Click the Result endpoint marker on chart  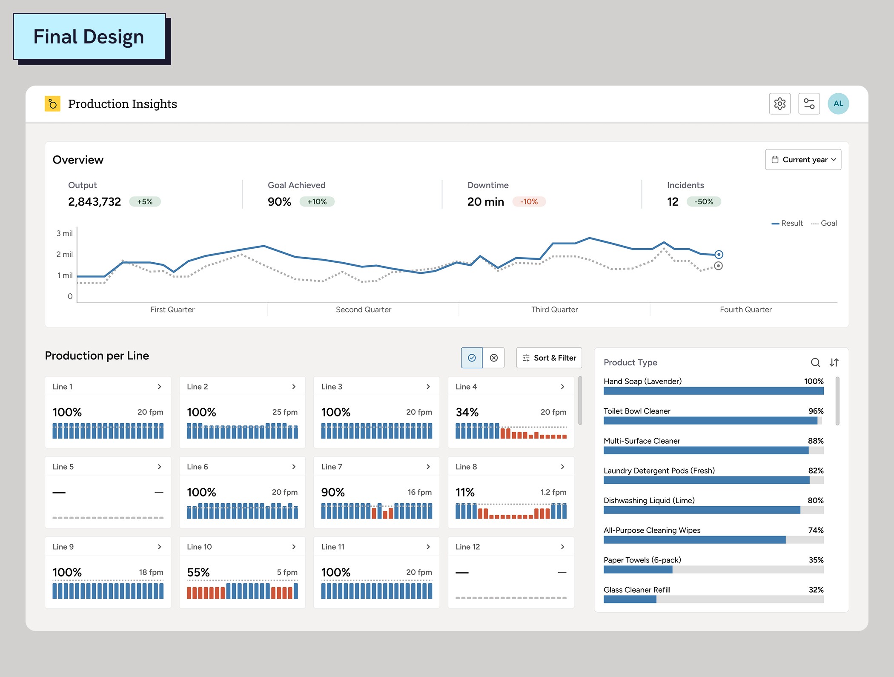[719, 255]
